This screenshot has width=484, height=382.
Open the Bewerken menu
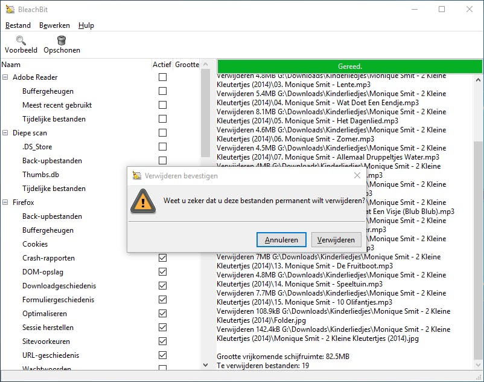(x=54, y=25)
